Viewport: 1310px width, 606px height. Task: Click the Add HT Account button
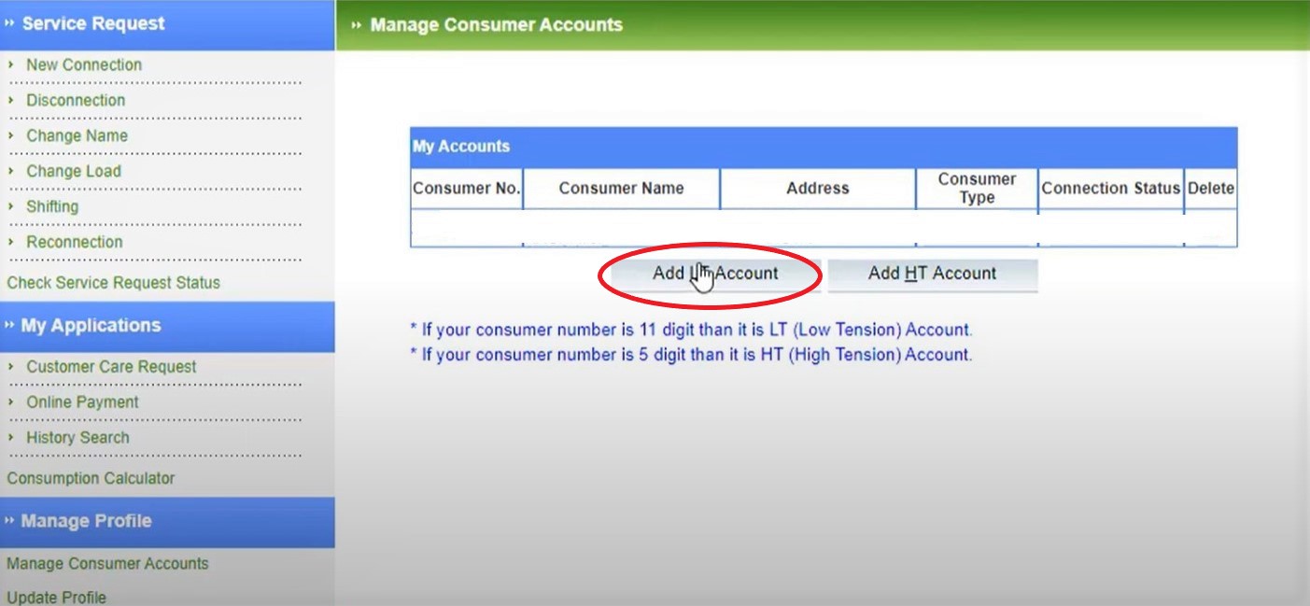(932, 274)
